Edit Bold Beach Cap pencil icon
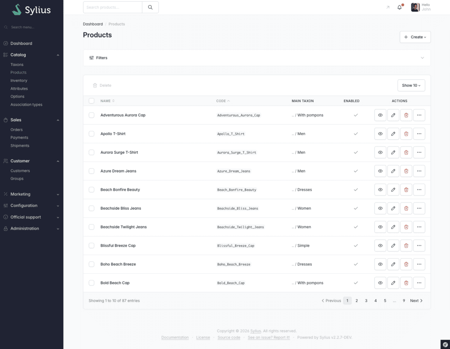This screenshot has width=450, height=349. click(393, 283)
